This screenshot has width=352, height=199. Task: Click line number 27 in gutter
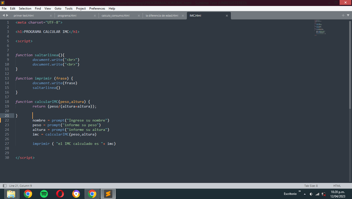tap(7, 144)
